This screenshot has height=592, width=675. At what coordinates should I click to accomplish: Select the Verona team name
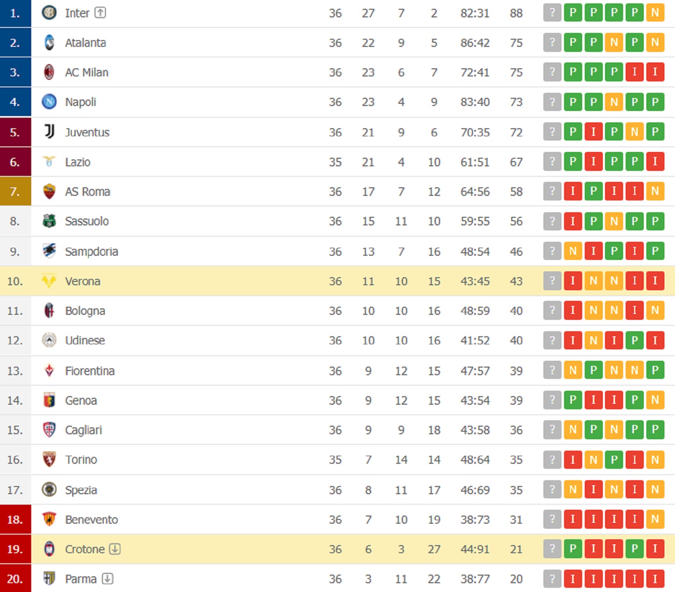point(83,281)
